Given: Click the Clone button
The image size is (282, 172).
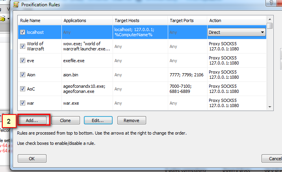Looking at the screenshot, I should (65, 120).
